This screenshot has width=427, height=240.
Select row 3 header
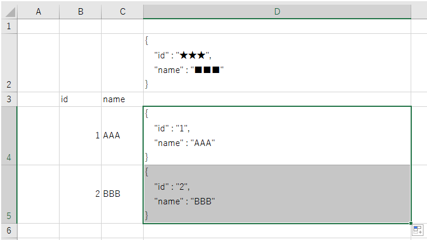9,99
